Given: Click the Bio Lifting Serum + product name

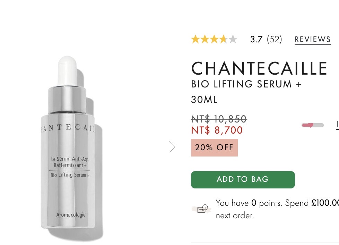Looking at the screenshot, I should coord(246,84).
